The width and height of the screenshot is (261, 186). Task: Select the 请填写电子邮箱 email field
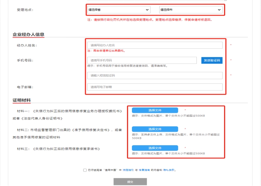(155, 87)
